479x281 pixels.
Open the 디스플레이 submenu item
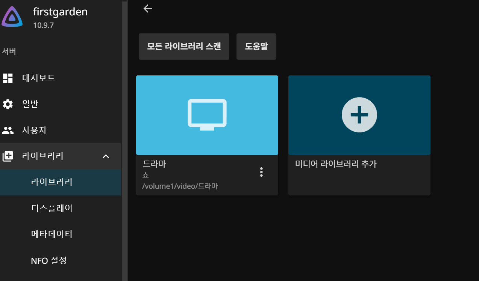pyautogui.click(x=61, y=208)
